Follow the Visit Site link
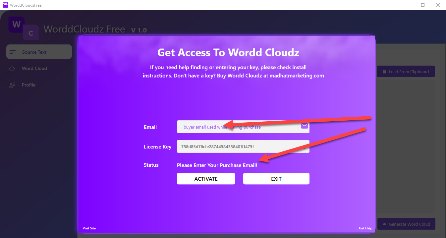446x238 pixels. (89, 228)
